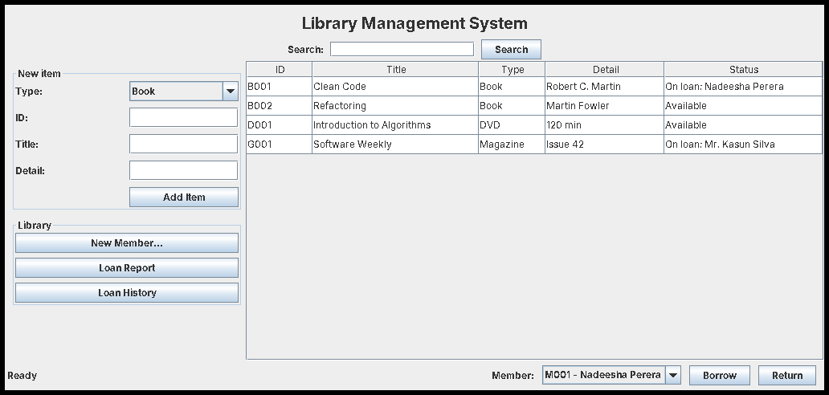Click the Borrow button

coord(720,376)
